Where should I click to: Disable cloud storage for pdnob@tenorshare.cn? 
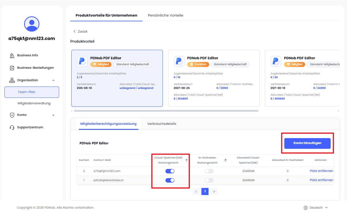[170, 181]
